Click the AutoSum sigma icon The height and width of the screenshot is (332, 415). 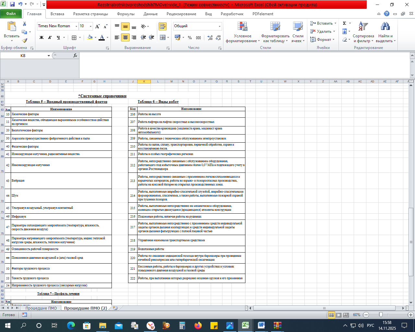pos(344,23)
